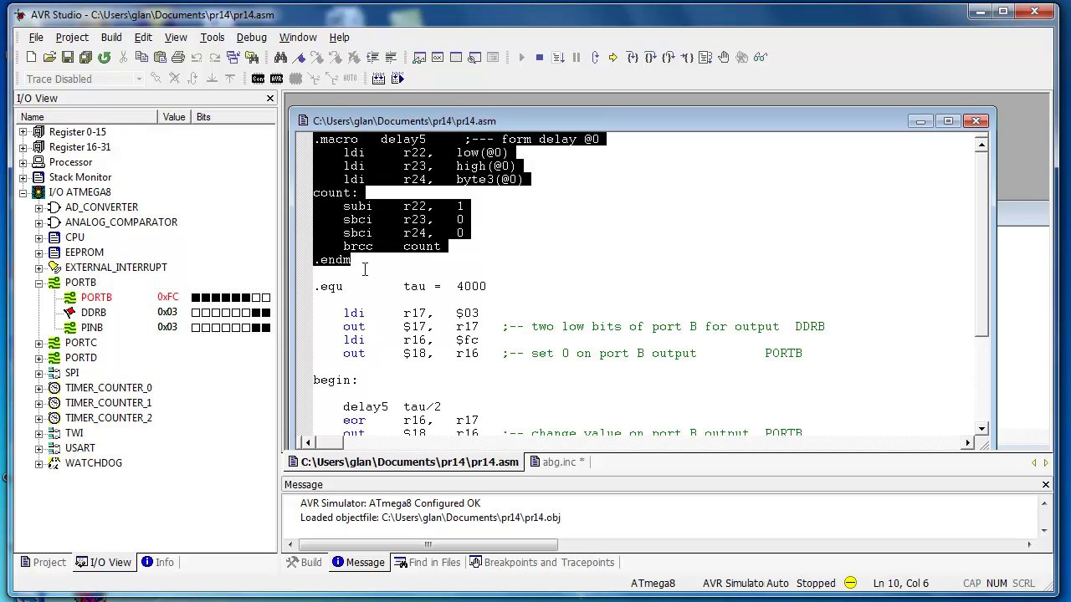Expand the AD_CONVERTER node
Screen dimensions: 1071x602
[38, 207]
